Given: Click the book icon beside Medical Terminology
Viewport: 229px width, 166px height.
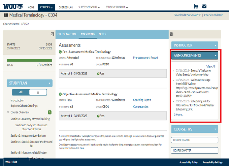Looking at the screenshot, I should click(x=6, y=15).
